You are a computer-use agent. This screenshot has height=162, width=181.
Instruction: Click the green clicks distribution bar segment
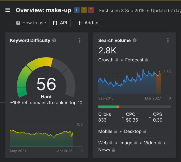pos(107,107)
